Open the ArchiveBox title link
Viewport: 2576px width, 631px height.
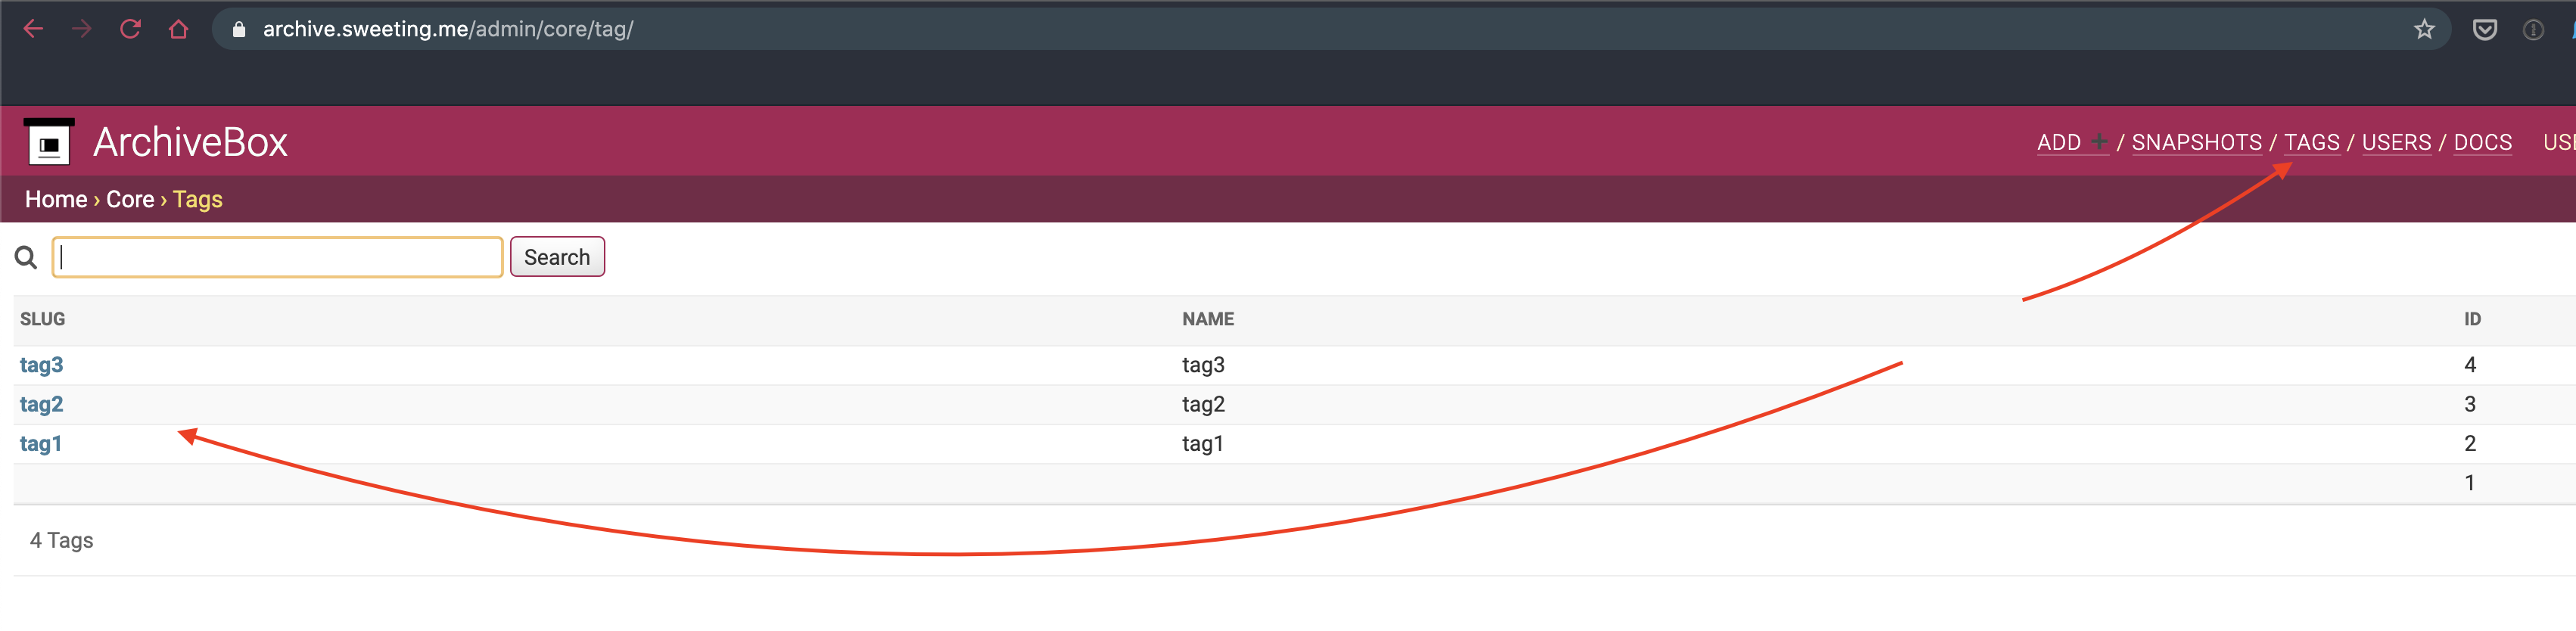click(x=190, y=142)
